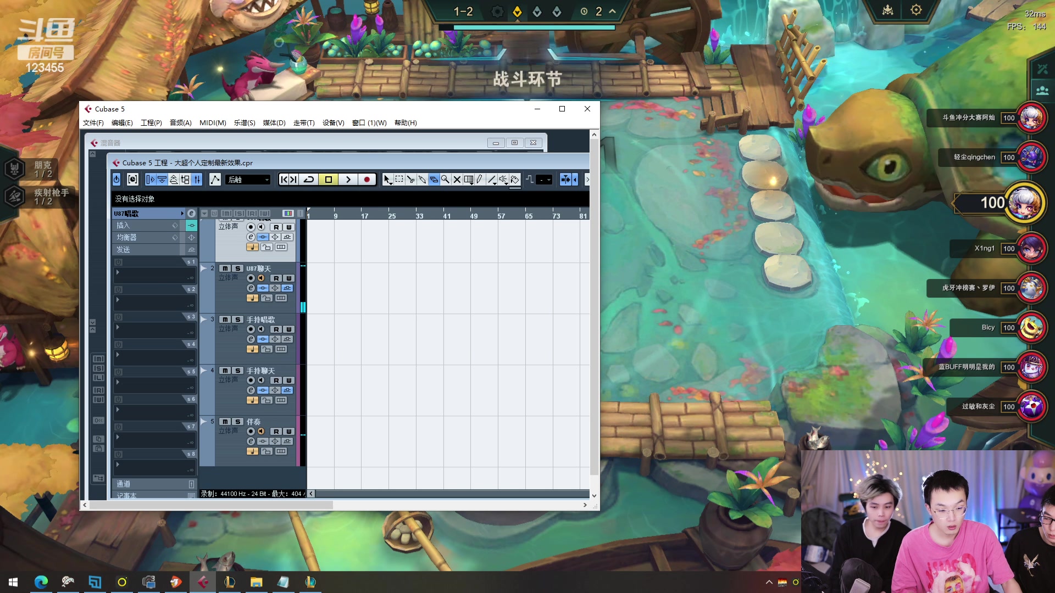The image size is (1055, 593).
Task: Select the Time Warp tool
Action: [469, 180]
